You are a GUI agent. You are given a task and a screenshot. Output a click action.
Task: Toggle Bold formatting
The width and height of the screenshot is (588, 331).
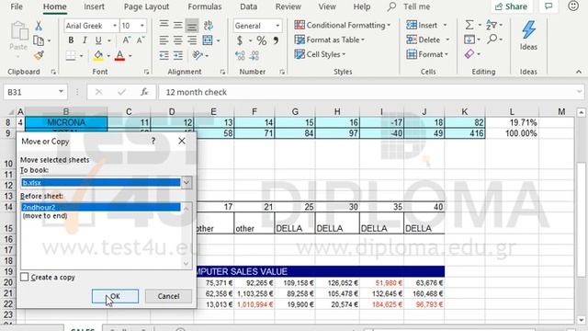[x=71, y=40]
